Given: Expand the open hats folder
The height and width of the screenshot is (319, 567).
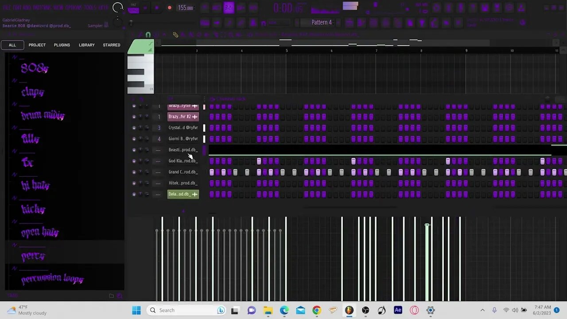Looking at the screenshot, I should click(40, 232).
